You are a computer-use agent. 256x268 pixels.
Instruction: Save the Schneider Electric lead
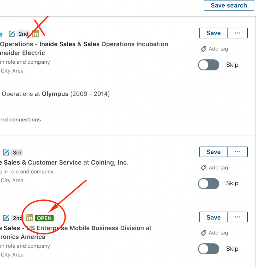point(213,33)
